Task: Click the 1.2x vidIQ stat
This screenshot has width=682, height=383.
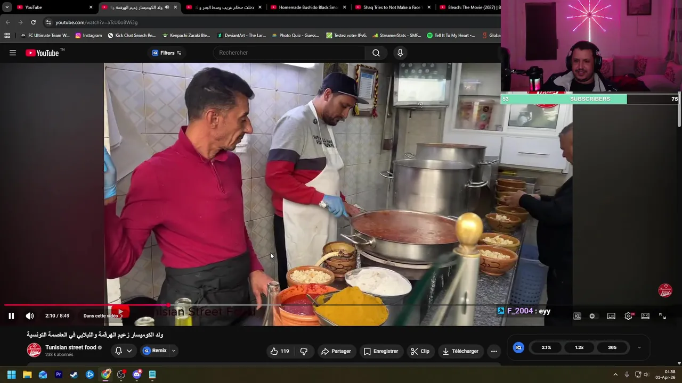Action: (x=579, y=347)
